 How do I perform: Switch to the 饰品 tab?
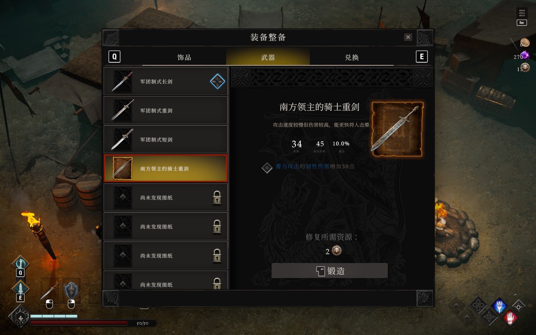tap(184, 57)
